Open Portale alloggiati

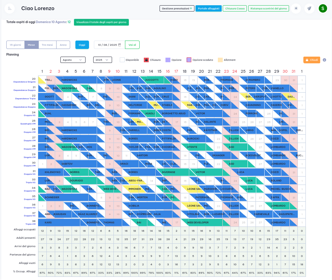(208, 8)
